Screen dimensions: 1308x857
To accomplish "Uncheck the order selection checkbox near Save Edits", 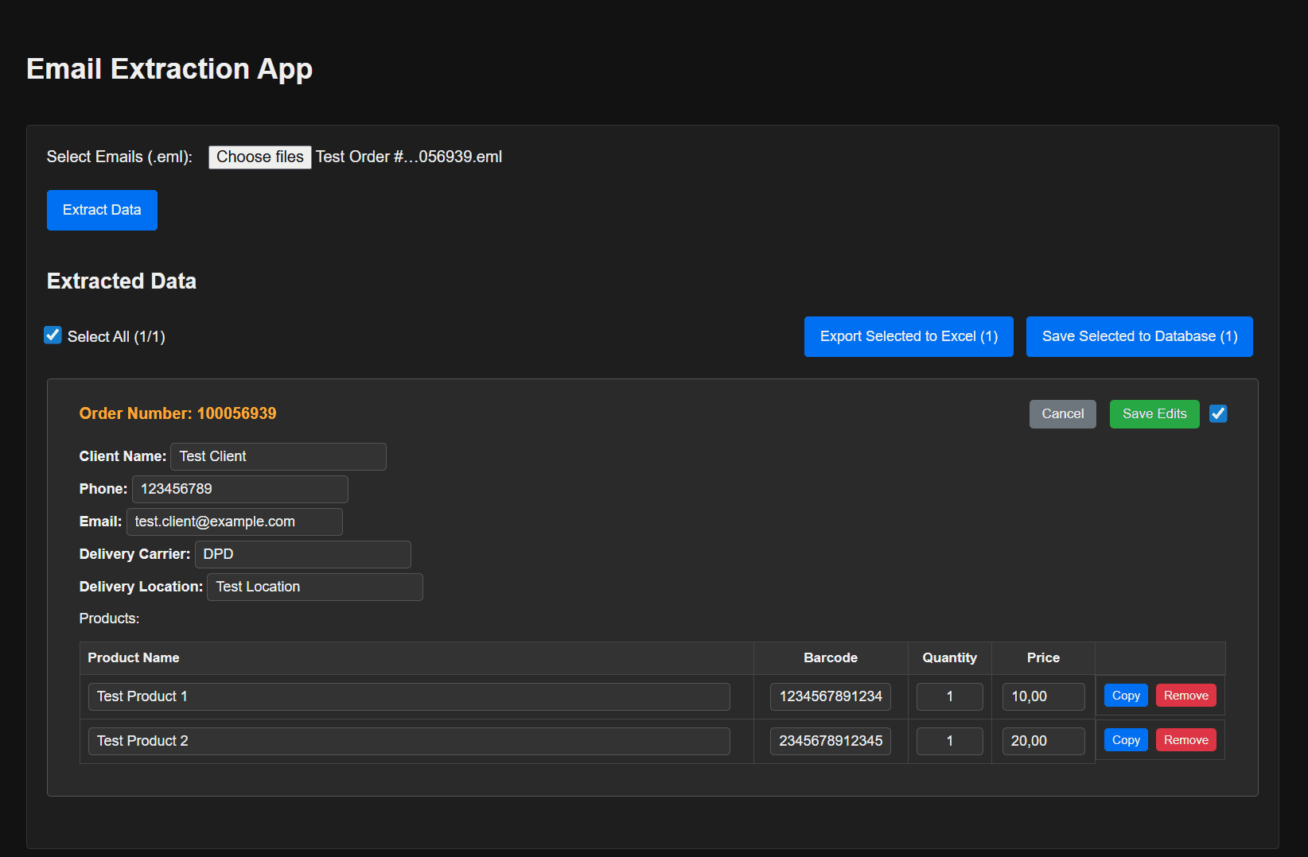I will 1218,413.
